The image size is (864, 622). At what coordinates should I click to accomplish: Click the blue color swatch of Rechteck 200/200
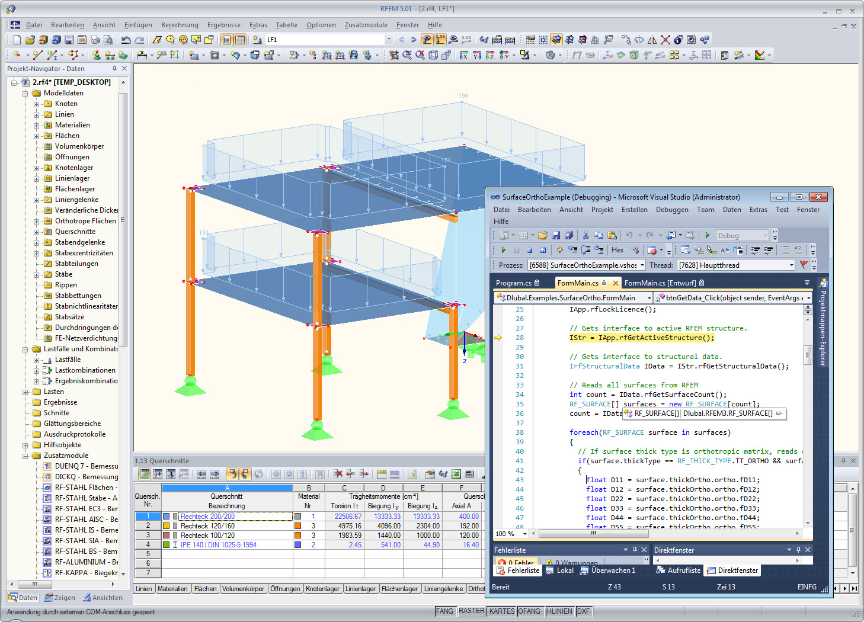(166, 516)
